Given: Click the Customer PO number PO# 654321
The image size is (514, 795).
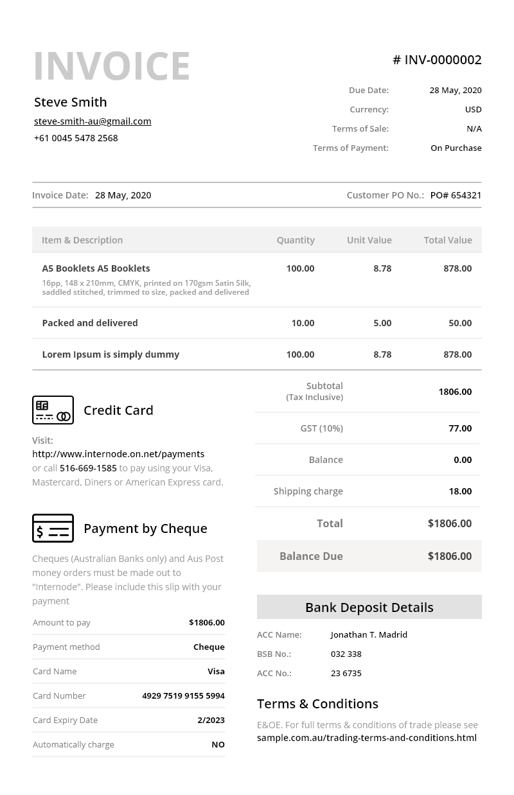Looking at the screenshot, I should [x=456, y=195].
